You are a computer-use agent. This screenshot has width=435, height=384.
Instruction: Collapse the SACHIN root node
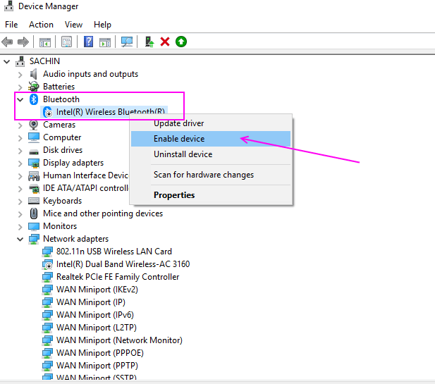(7, 61)
